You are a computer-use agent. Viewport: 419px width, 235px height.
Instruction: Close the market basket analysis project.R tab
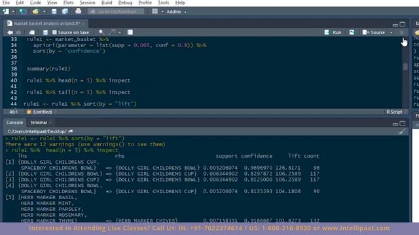tap(83, 23)
